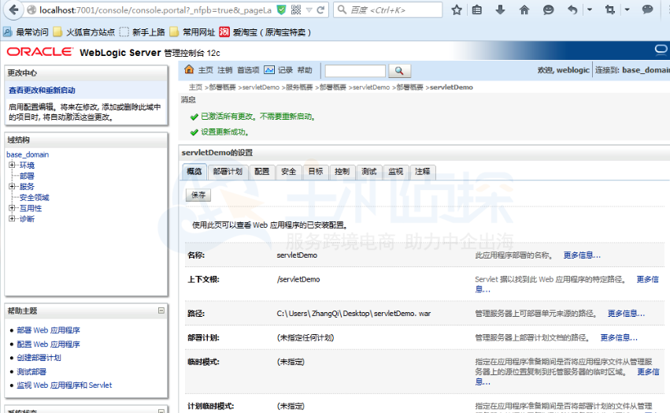Click the 记录 record icon
This screenshot has height=413, width=670.
(x=269, y=70)
